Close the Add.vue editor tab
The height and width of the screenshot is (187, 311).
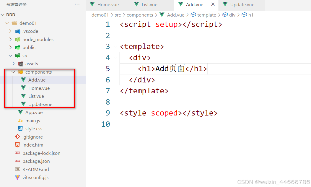[x=213, y=4]
